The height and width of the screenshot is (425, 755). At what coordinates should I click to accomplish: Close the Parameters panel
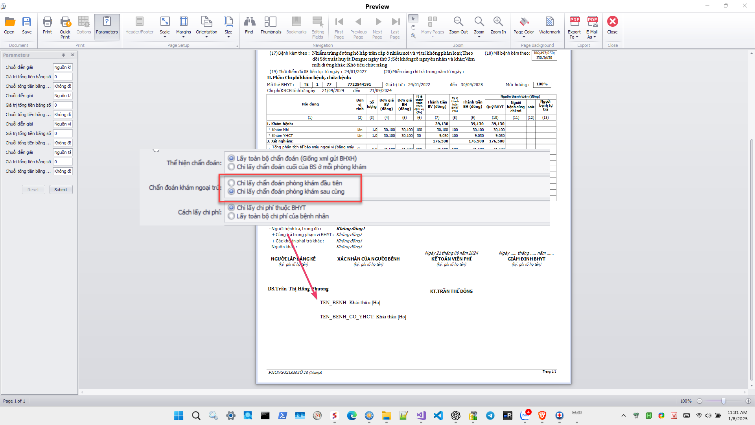[x=72, y=55]
